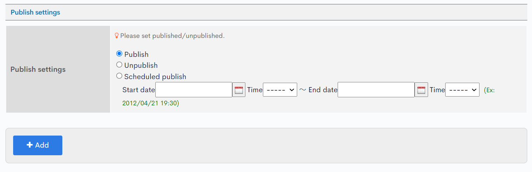
Task: Click the 'Start date' label text
Action: coord(139,90)
